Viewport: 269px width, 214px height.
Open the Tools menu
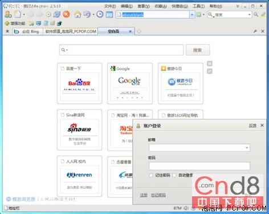(x=198, y=6)
